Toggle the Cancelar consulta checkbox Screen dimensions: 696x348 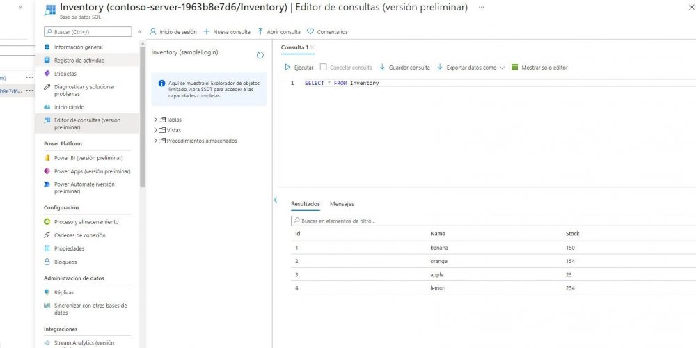click(x=324, y=68)
